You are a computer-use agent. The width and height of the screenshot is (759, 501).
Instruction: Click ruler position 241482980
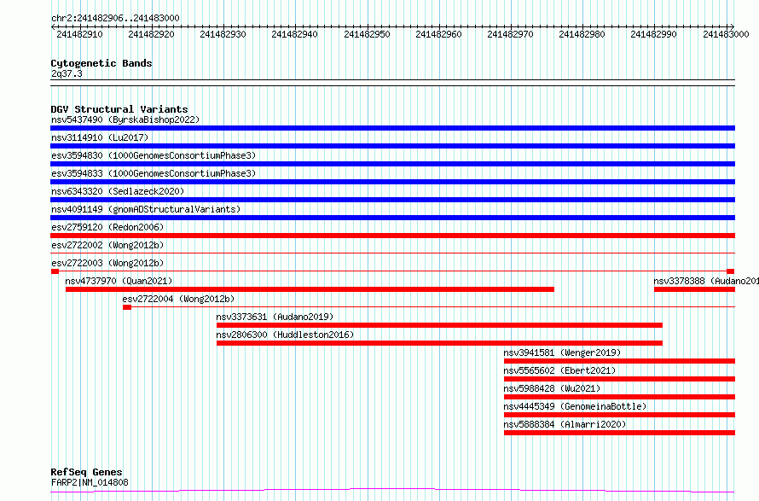(582, 34)
